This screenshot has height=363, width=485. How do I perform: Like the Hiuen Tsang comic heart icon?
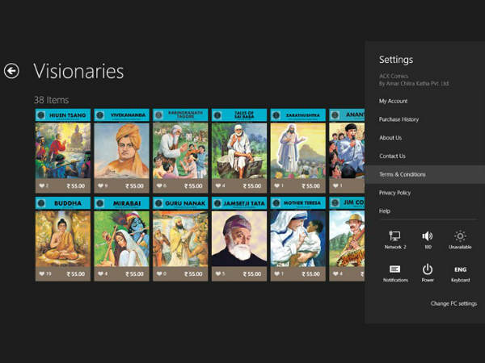[42, 186]
